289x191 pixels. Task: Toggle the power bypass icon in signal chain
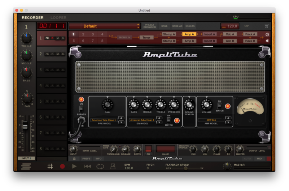(267, 34)
